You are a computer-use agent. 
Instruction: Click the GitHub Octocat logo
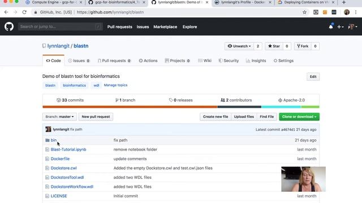click(9, 27)
